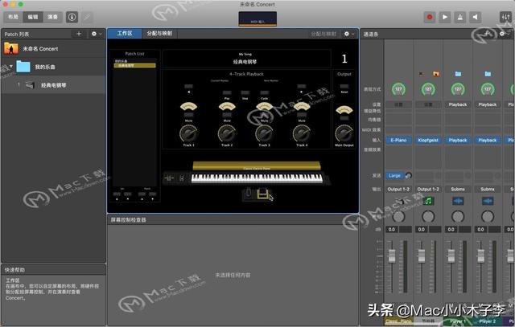Click the Play button in toolbar
Viewport: 515px width, 327px height.
(445, 17)
